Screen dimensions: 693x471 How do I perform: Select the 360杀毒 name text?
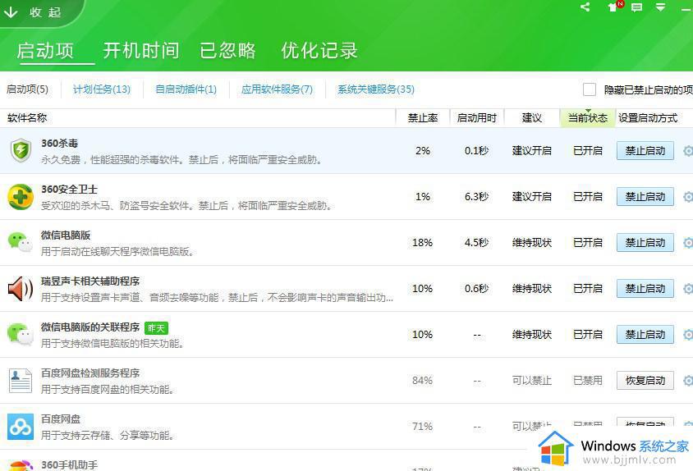[60, 143]
